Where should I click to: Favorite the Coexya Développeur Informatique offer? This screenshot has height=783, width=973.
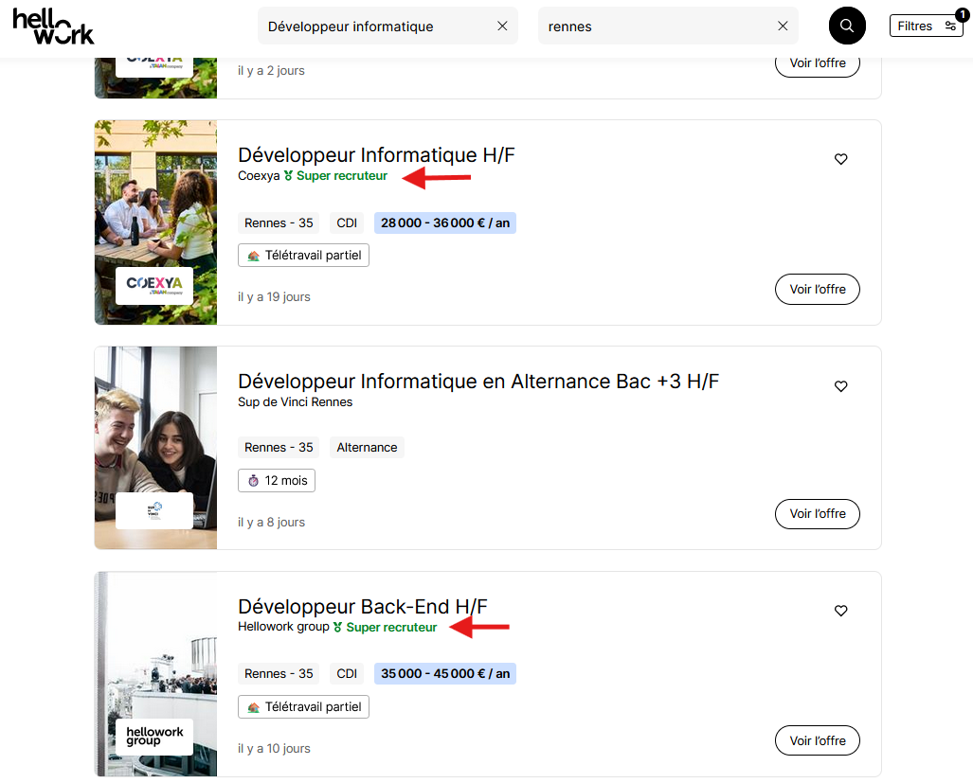tap(840, 159)
